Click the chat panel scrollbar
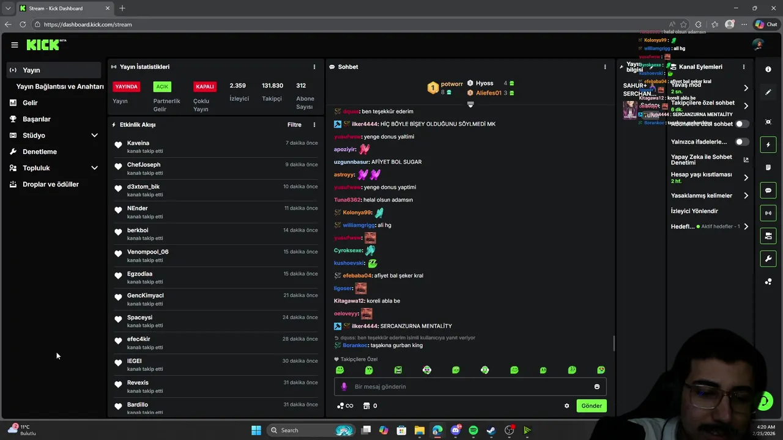 [x=614, y=343]
